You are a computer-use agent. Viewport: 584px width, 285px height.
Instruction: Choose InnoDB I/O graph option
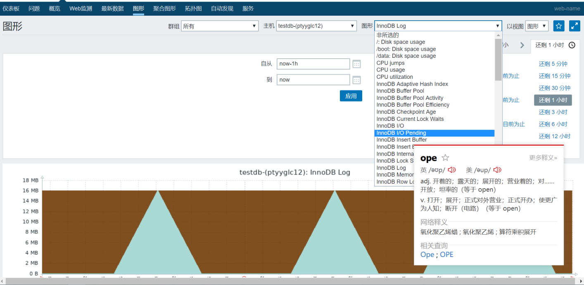point(434,126)
